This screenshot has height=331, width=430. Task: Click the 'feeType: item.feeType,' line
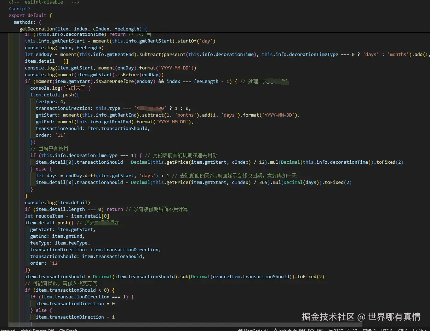[x=60, y=243]
